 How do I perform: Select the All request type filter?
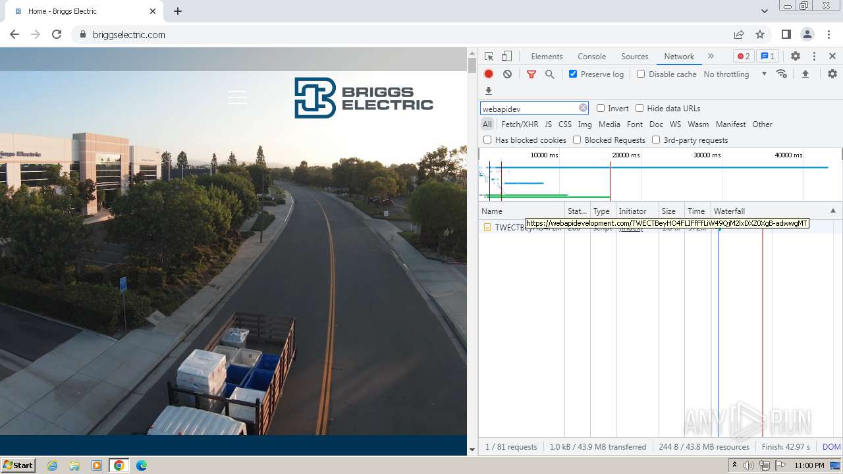click(x=487, y=124)
